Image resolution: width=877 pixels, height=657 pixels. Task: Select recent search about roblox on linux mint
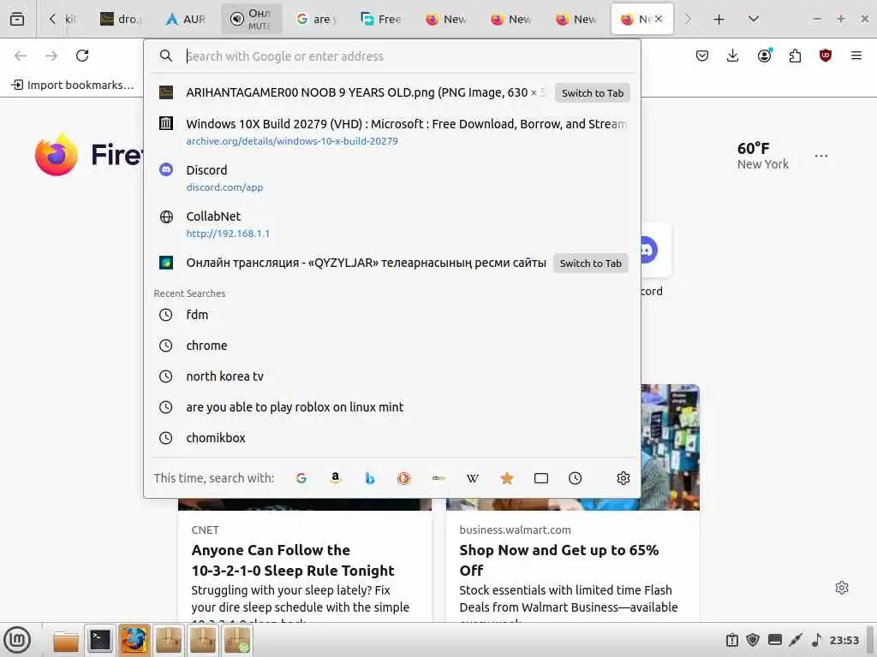point(392,406)
